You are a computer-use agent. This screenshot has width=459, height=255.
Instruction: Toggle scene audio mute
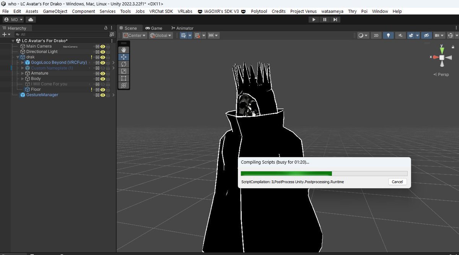click(x=400, y=35)
